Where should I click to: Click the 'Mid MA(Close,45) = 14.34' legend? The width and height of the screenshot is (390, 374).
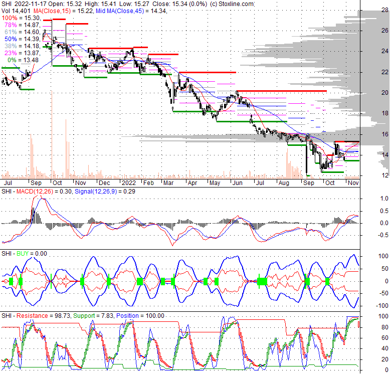tap(131, 11)
